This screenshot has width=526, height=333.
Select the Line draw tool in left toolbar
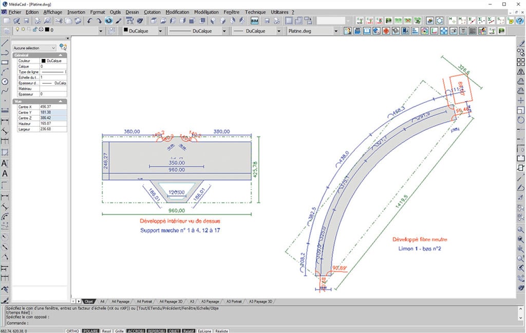(x=5, y=43)
